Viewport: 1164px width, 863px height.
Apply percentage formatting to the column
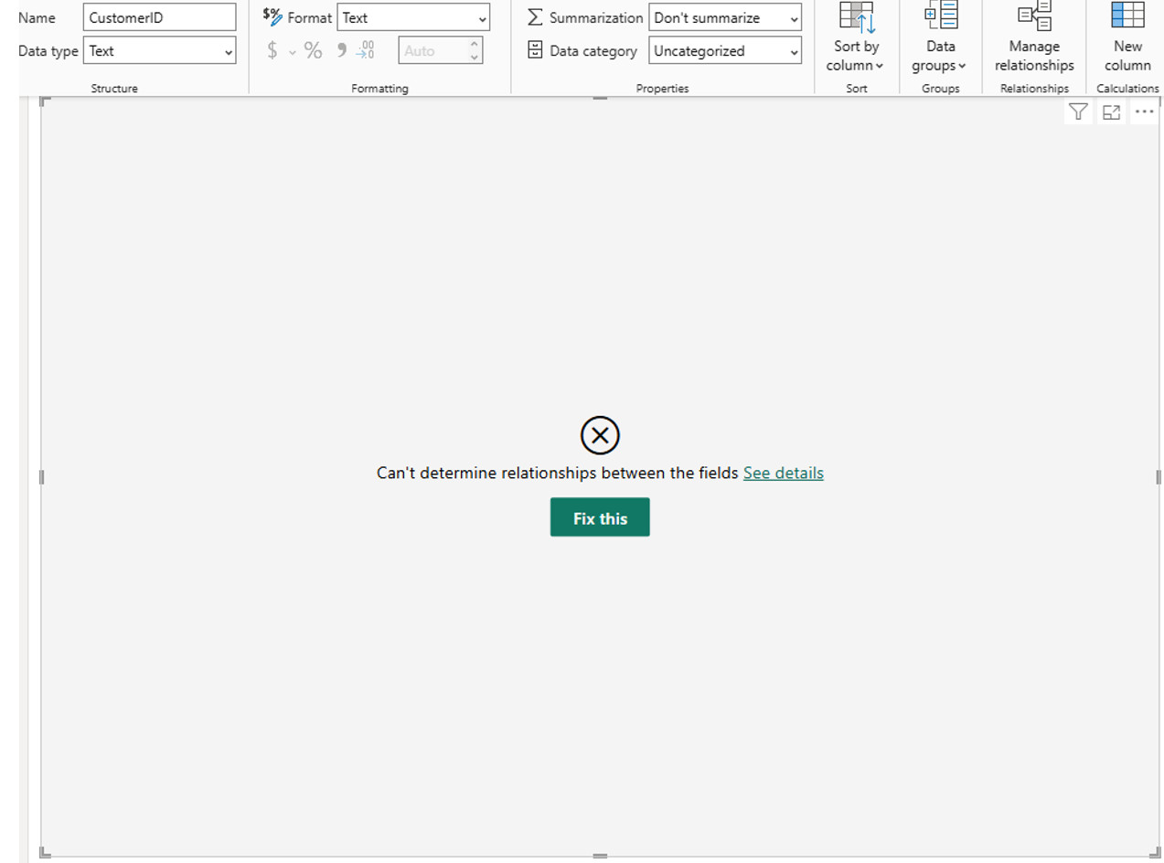[x=313, y=51]
